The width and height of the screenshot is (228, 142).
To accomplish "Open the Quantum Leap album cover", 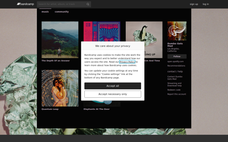I will point(60,88).
